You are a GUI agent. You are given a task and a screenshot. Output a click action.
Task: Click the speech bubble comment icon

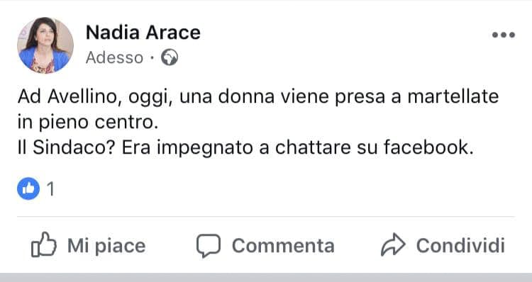[209, 245]
